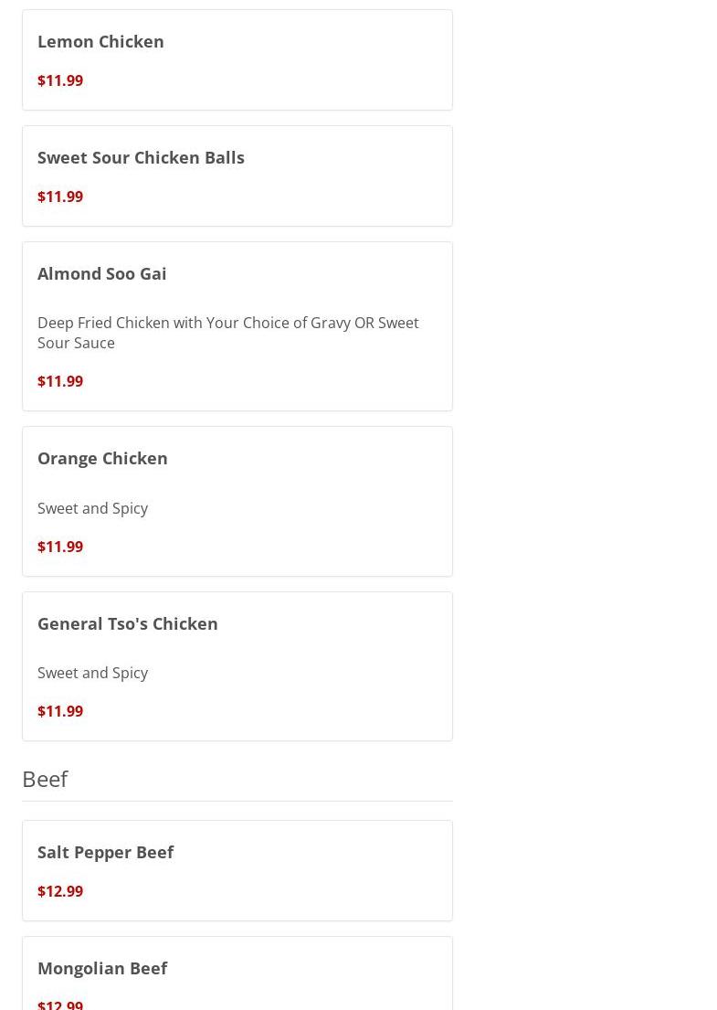Click the Beef section heading

pyautogui.click(x=45, y=779)
